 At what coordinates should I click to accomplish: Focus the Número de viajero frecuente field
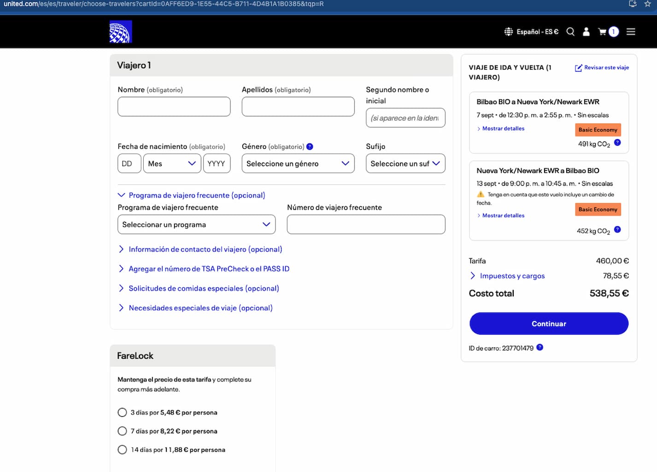(x=366, y=224)
